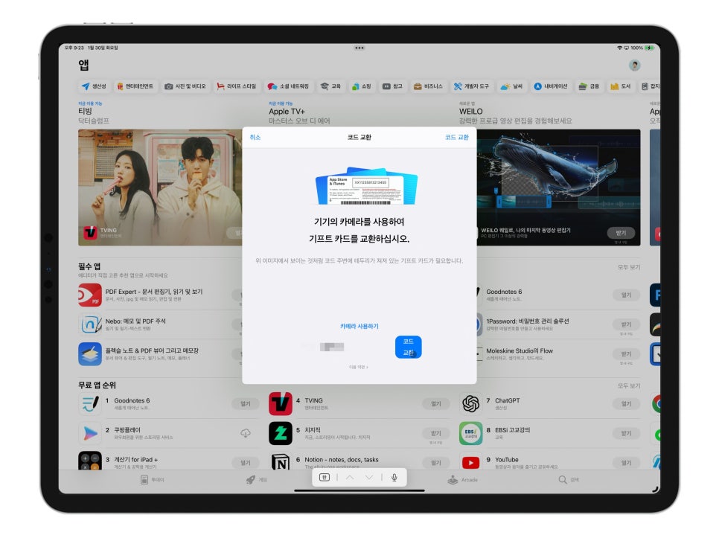The width and height of the screenshot is (719, 538).
Task: Tap the microphone dictation icon in keyboard bar
Action: 394,478
